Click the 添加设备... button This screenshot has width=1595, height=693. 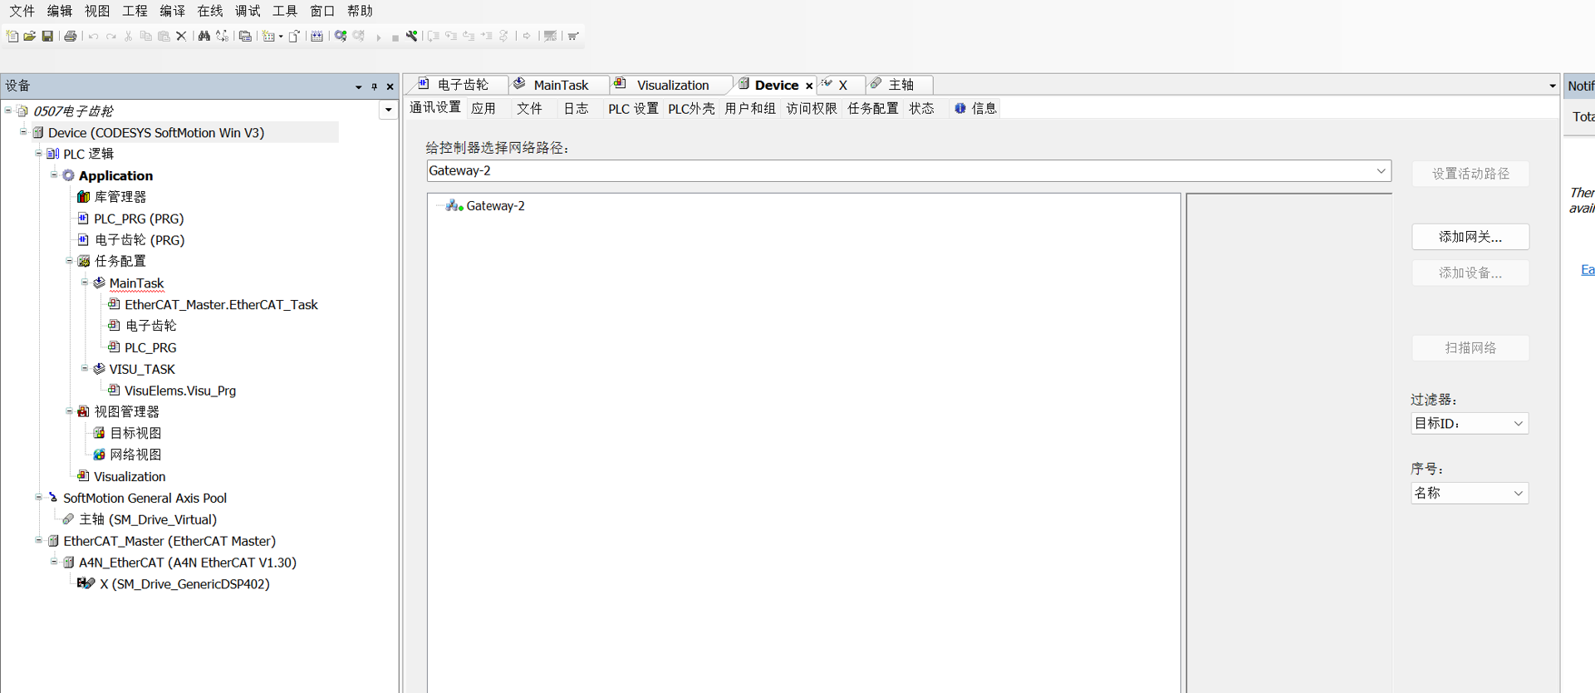(1470, 273)
